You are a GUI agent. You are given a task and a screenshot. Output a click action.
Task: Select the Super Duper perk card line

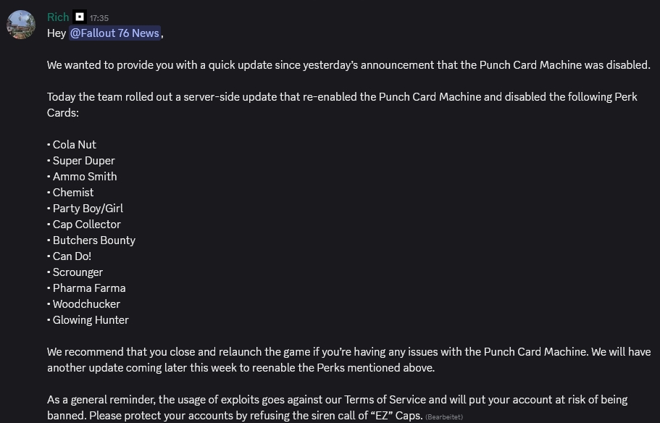[83, 160]
